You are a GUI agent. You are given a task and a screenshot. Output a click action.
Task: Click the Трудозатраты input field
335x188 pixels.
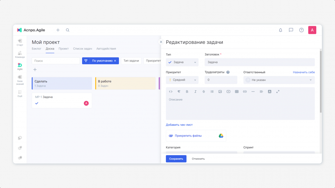click(221, 80)
